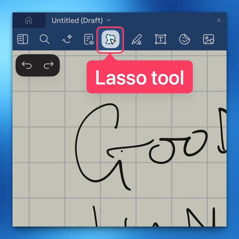Toggle read-only page view
The image size is (239, 239).
click(x=89, y=39)
